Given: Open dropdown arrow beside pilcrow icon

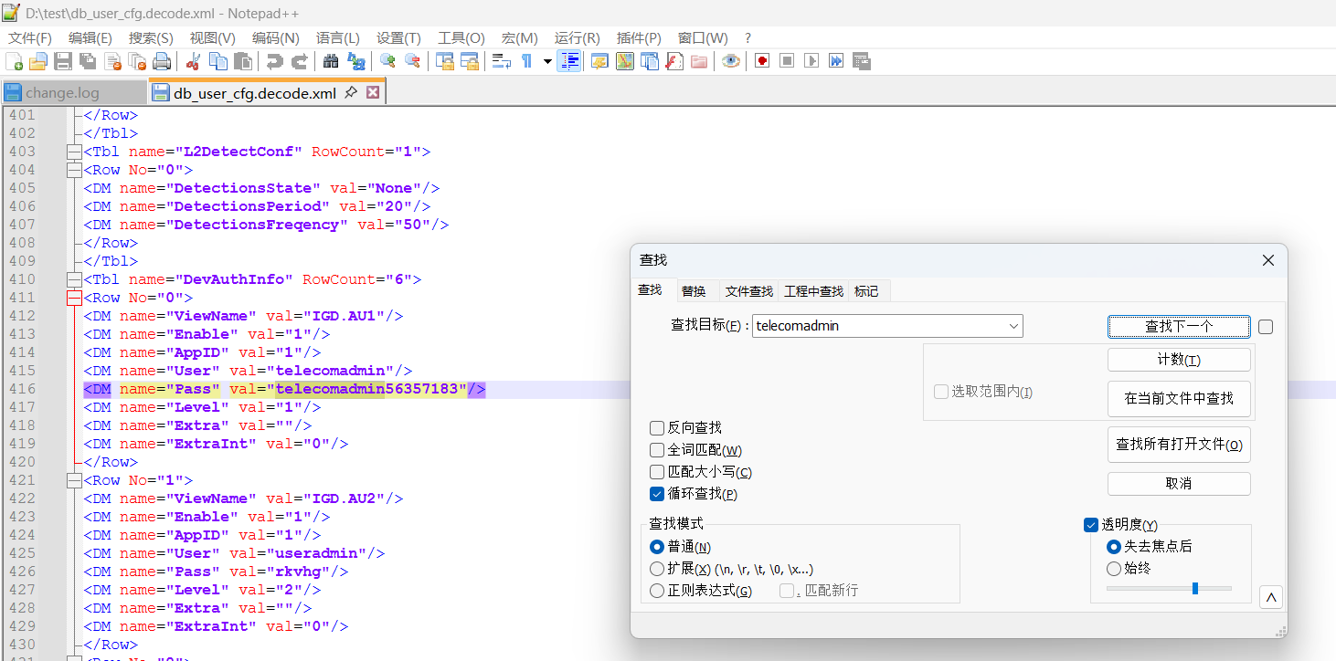Looking at the screenshot, I should coord(547,61).
